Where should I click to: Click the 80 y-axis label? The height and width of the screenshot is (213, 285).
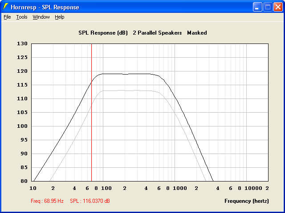24,181
